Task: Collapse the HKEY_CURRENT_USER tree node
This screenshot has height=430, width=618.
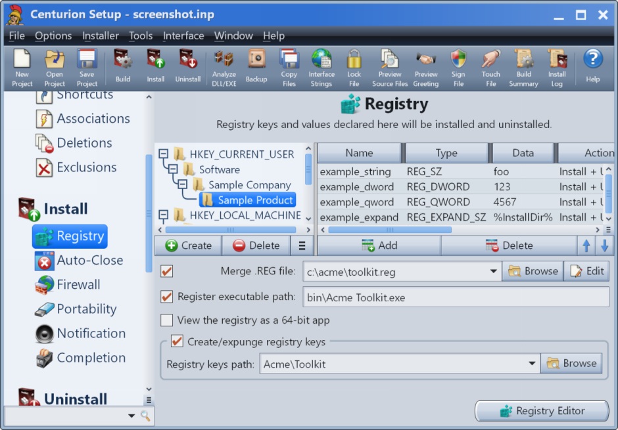Action: coord(164,154)
